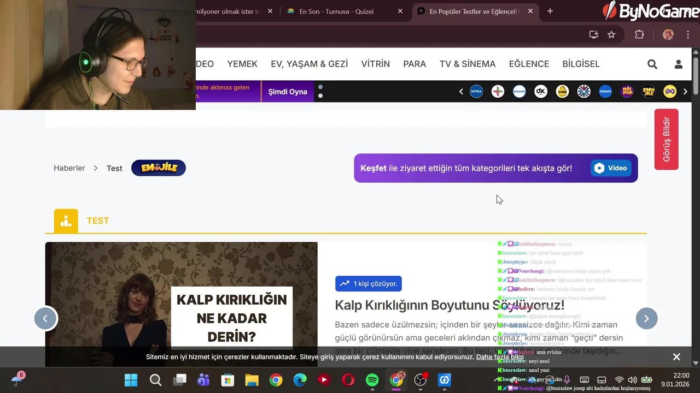Launch Opera browser from the taskbar

tap(348, 380)
